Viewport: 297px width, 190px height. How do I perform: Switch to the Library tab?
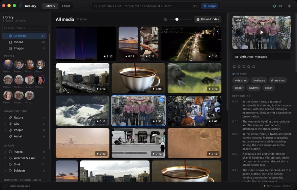coord(50,6)
